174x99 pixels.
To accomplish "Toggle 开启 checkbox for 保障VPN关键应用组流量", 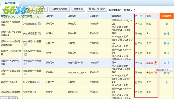I will click(136, 63).
